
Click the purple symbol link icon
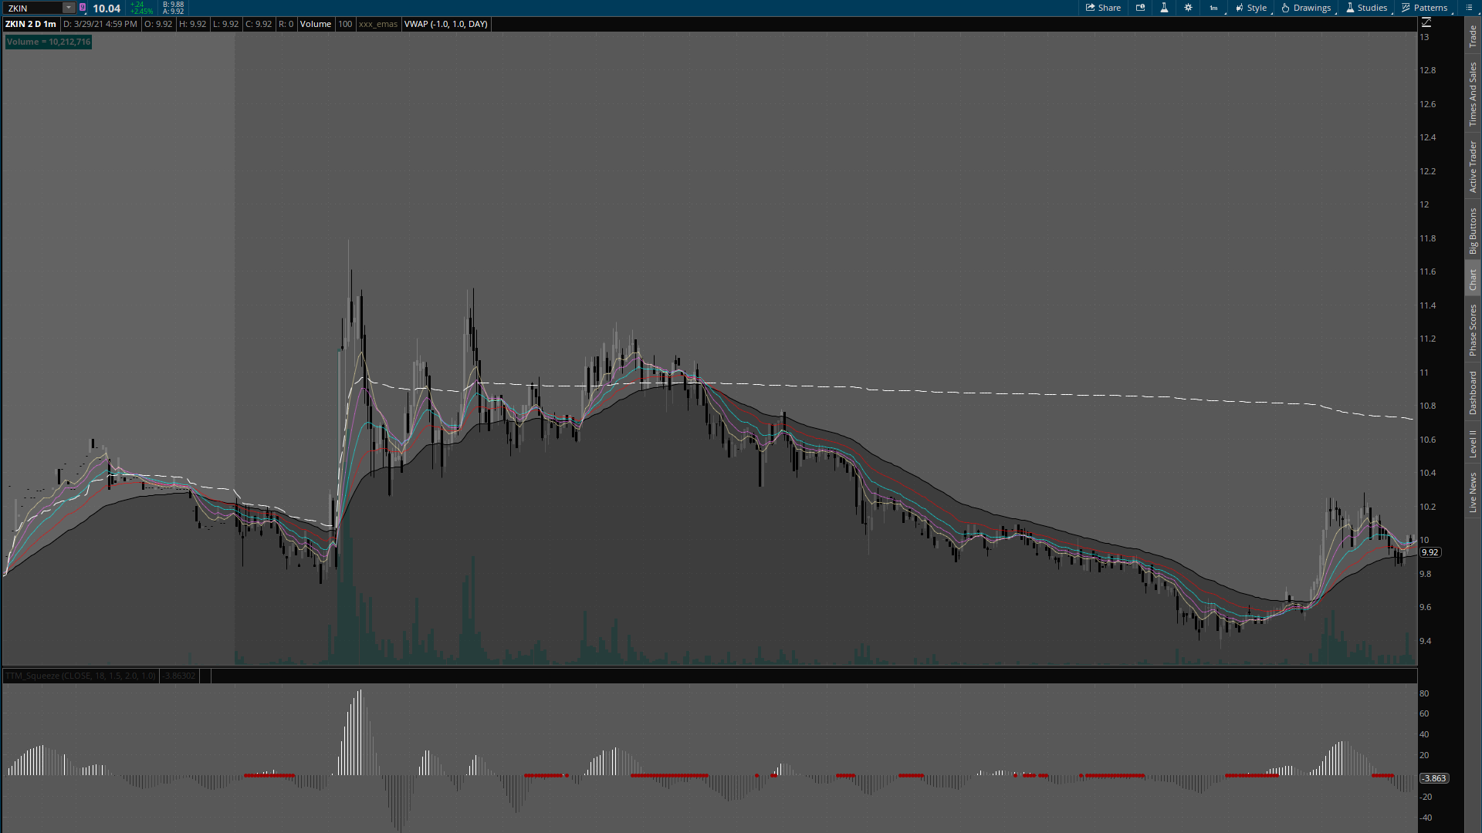pos(83,8)
